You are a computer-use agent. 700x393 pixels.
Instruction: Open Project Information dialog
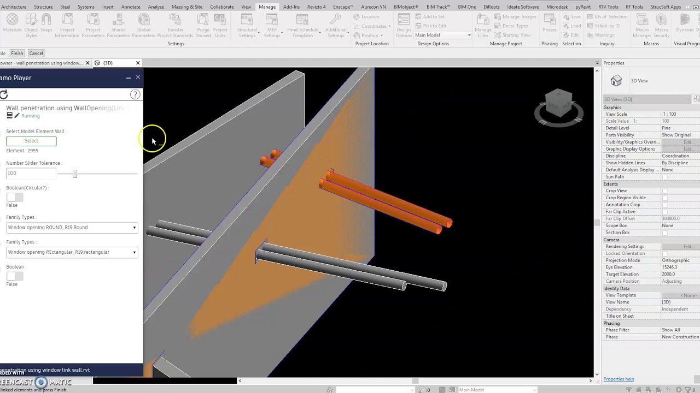[67, 26]
